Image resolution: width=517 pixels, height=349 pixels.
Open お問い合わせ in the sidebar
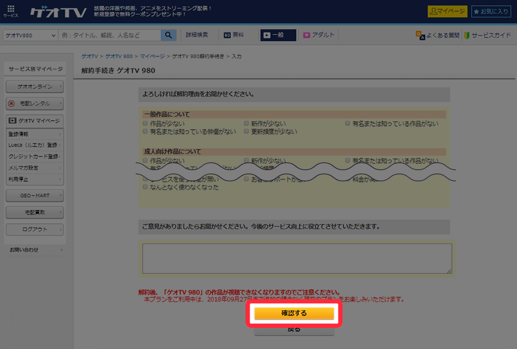click(x=35, y=250)
